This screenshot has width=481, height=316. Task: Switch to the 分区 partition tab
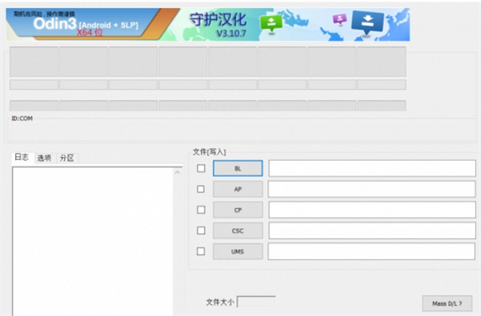point(67,158)
